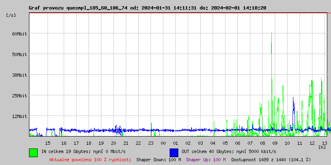Click the 'Shaper Down: 100 M' label
Viewport: 331px width, 165px height.
click(x=158, y=160)
